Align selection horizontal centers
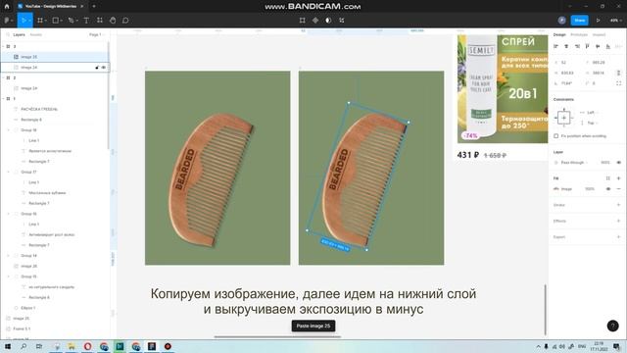This screenshot has width=627, height=353. (x=566, y=46)
